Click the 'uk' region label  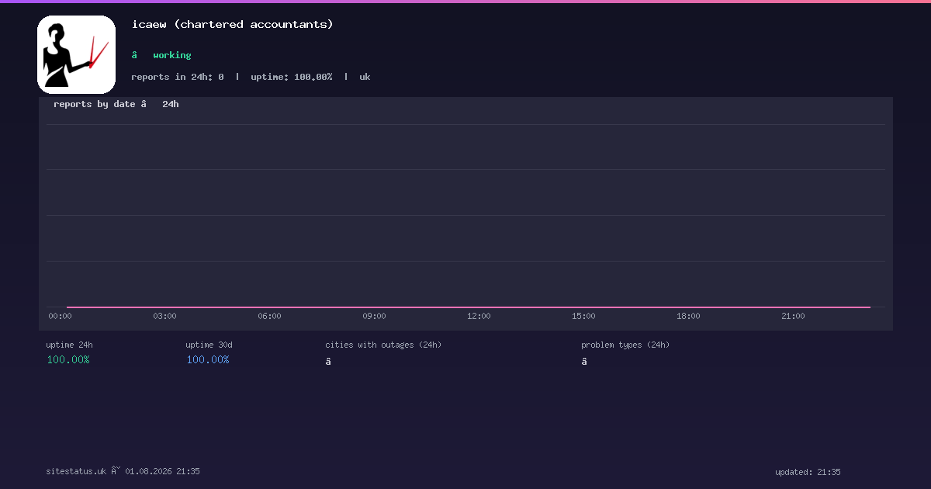coord(365,77)
